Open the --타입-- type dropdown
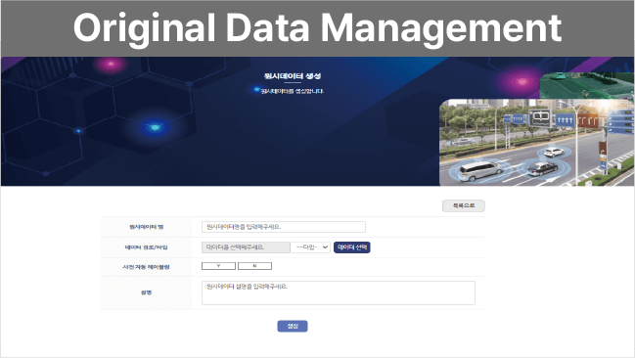 310,247
